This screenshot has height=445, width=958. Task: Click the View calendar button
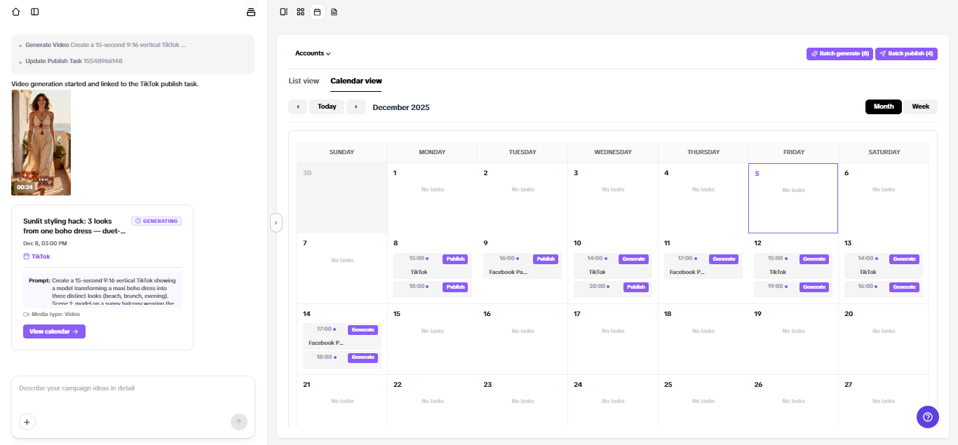coord(54,331)
